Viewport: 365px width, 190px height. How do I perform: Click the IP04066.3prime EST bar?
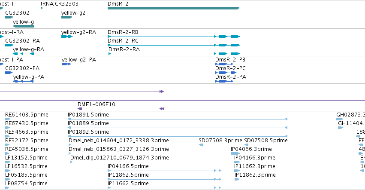point(235,153)
